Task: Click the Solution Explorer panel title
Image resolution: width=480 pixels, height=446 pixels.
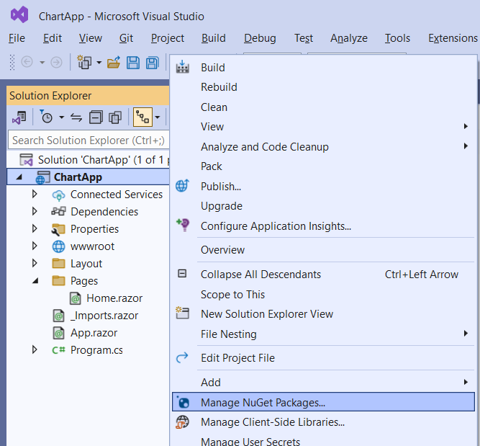Action: tap(50, 96)
